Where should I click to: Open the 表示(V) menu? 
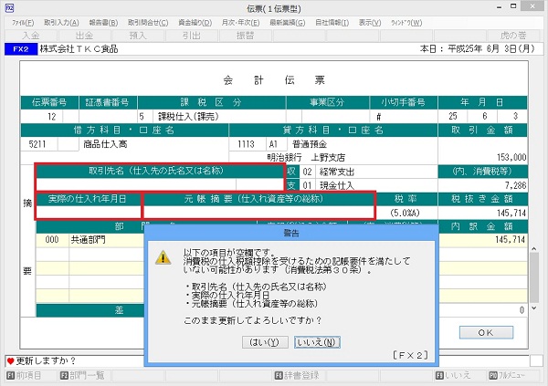pyautogui.click(x=370, y=23)
